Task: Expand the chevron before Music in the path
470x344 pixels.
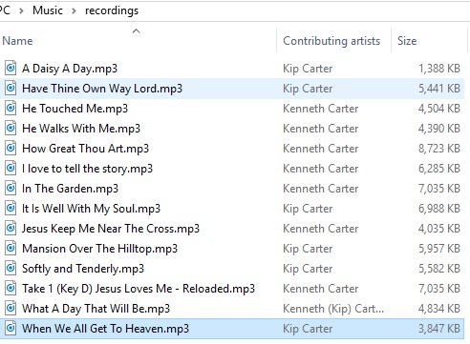Action: 21,11
